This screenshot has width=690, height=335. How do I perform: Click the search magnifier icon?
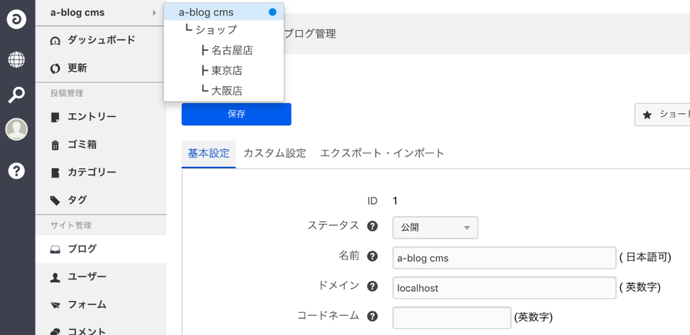(17, 95)
